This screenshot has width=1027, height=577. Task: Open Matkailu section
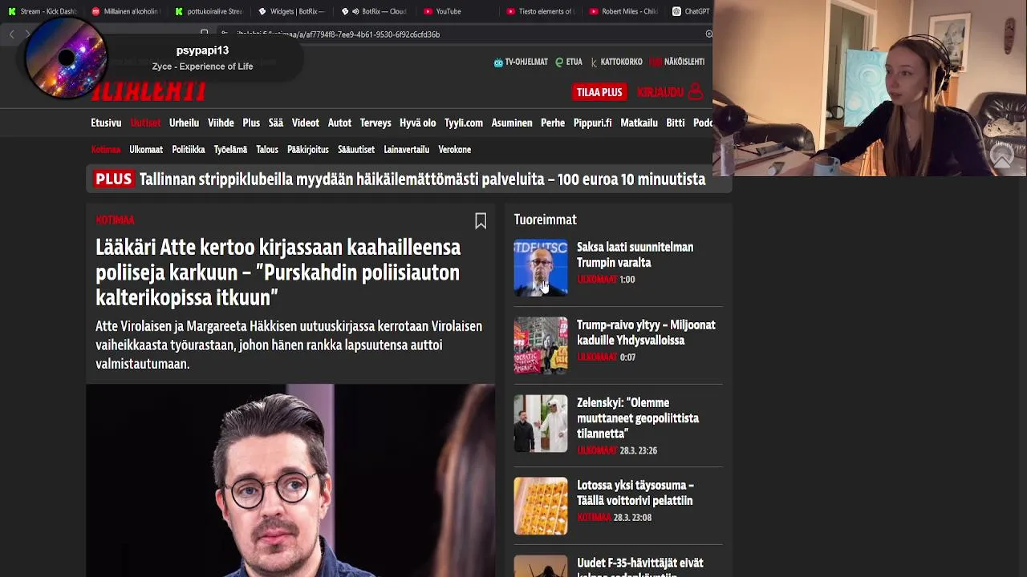pyautogui.click(x=639, y=123)
